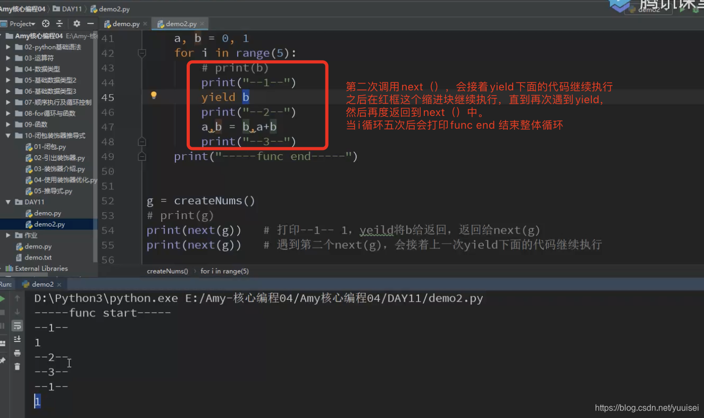Viewport: 704px width, 418px height.
Task: Collapse the 10-闭包装饰器推导式 folder
Action: [8, 136]
